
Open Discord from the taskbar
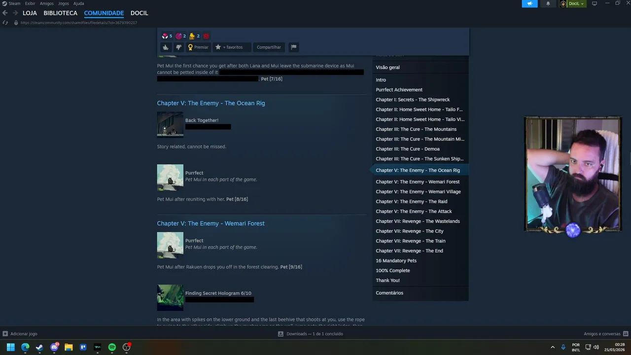54,347
